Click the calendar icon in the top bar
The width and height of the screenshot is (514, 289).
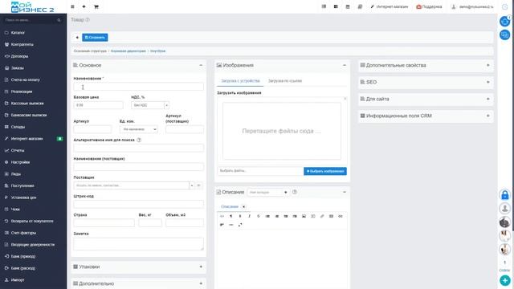(x=348, y=6)
